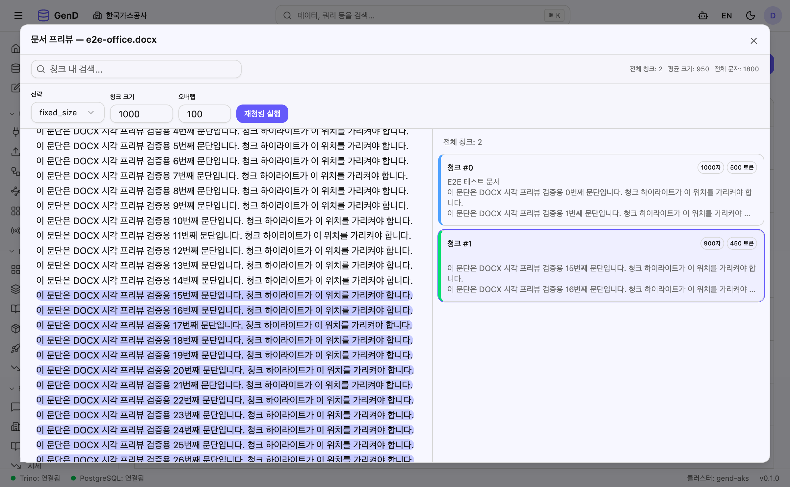Click the cube package icon in sidebar
This screenshot has width=790, height=487.
15,329
